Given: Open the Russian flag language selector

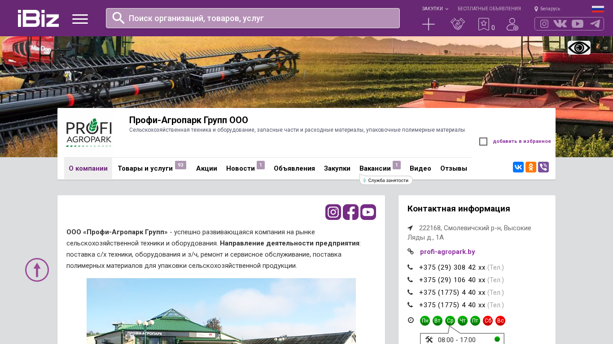Looking at the screenshot, I should coord(598,9).
